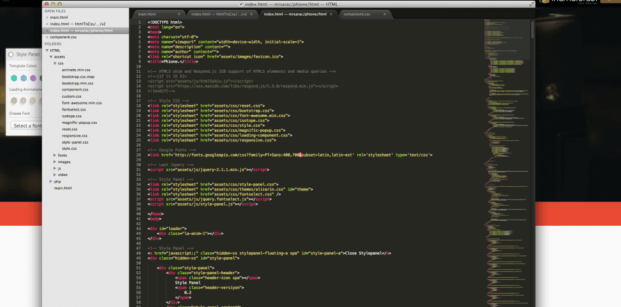Open bootstrap.min.css in sidebar

click(78, 83)
